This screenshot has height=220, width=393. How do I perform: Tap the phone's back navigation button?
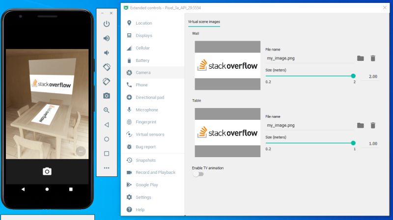click(23, 189)
